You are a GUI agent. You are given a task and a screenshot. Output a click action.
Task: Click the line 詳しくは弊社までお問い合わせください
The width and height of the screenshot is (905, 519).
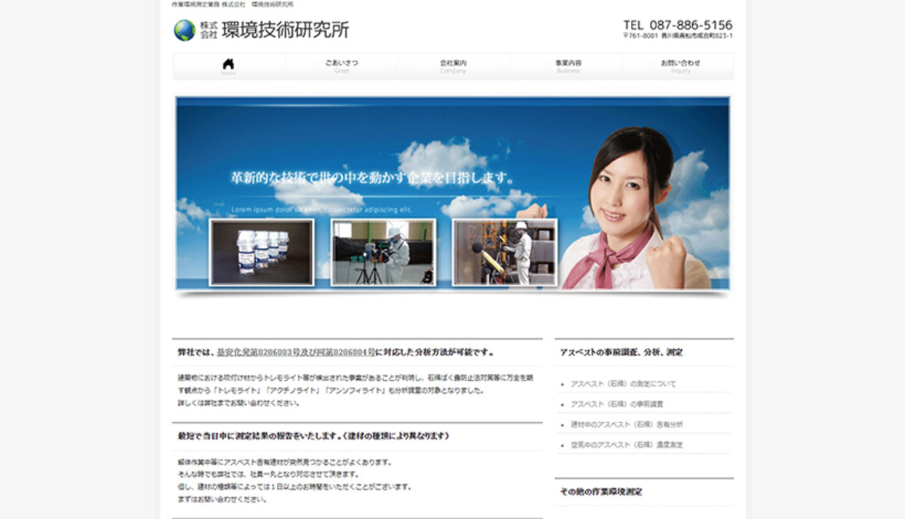coord(239,403)
